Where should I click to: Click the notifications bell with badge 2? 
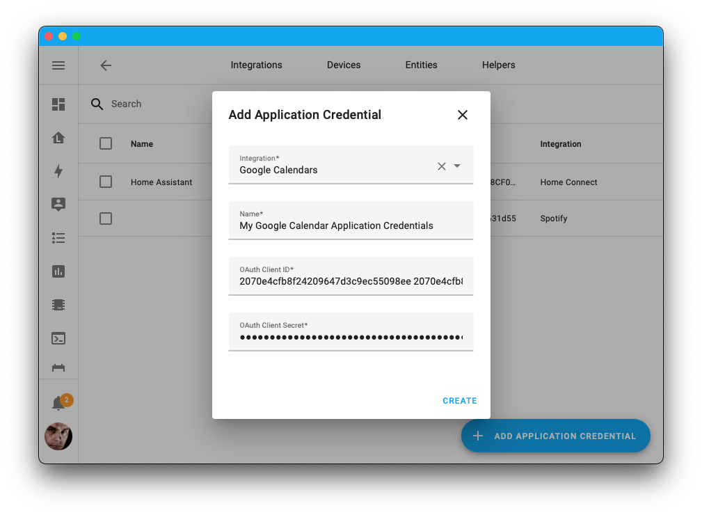(x=58, y=401)
